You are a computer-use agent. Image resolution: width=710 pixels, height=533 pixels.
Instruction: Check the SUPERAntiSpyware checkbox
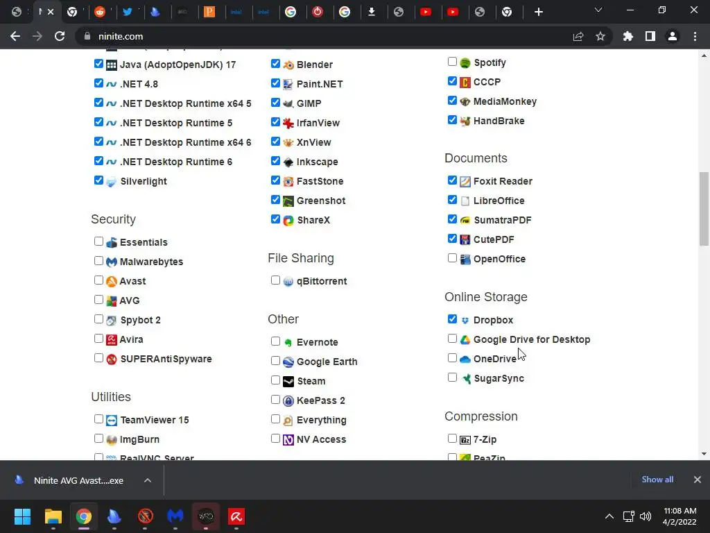click(98, 358)
